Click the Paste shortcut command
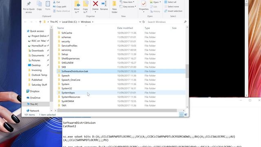 pos(62,11)
